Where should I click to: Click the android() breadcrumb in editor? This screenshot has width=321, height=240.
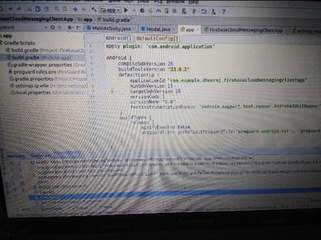118,39
